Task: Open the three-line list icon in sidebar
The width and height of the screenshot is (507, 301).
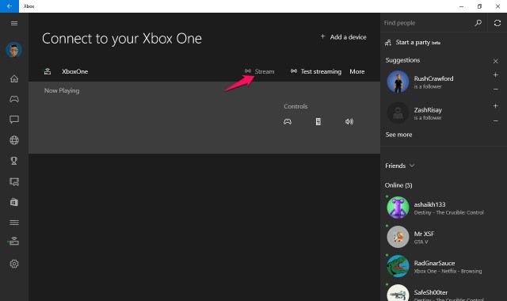Action: (x=14, y=223)
